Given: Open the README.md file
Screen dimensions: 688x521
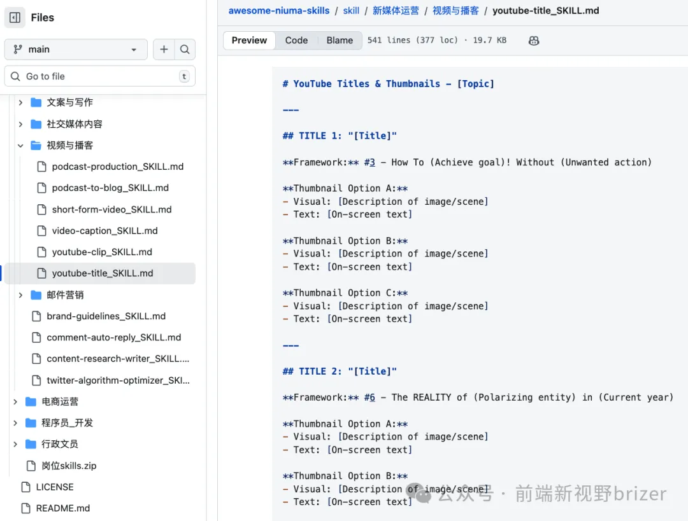Looking at the screenshot, I should pyautogui.click(x=63, y=508).
